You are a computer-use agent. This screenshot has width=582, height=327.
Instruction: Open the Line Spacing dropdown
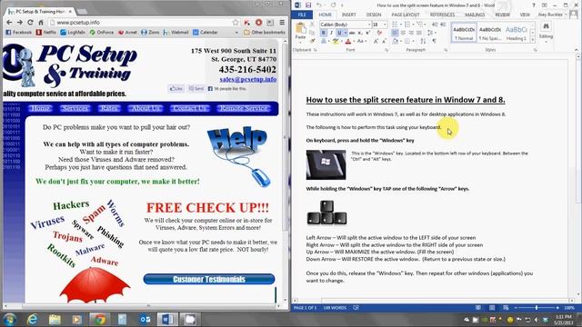[x=432, y=33]
